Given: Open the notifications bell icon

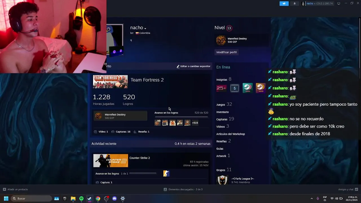Looking at the screenshot, I should click(294, 3).
